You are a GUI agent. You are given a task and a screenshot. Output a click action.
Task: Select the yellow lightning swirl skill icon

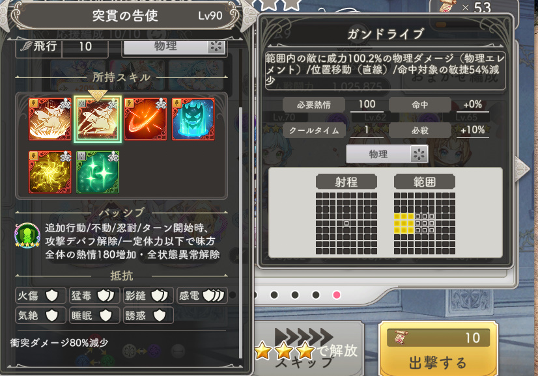50,172
